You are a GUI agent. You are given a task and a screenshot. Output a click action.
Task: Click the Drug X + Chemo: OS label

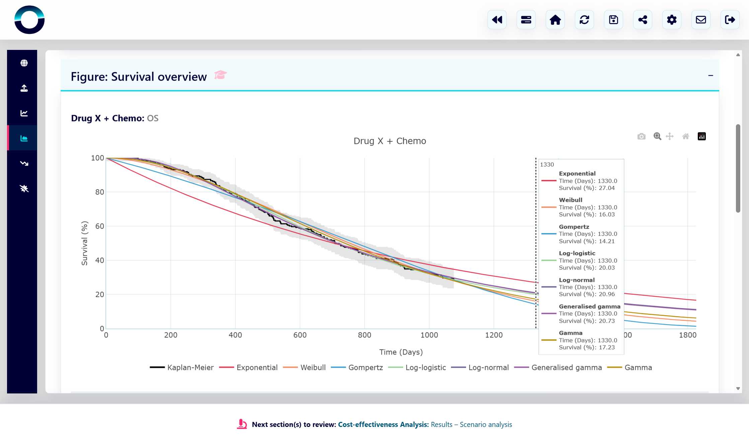[115, 118]
